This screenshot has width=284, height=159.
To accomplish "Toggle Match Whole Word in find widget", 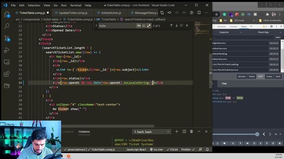I will coord(144,26).
